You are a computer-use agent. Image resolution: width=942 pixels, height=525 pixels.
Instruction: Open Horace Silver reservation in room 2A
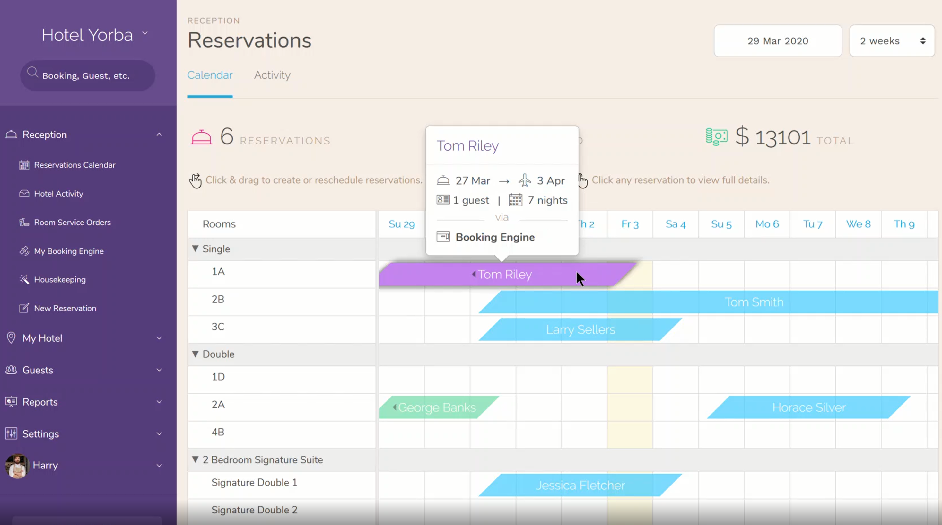(x=808, y=407)
